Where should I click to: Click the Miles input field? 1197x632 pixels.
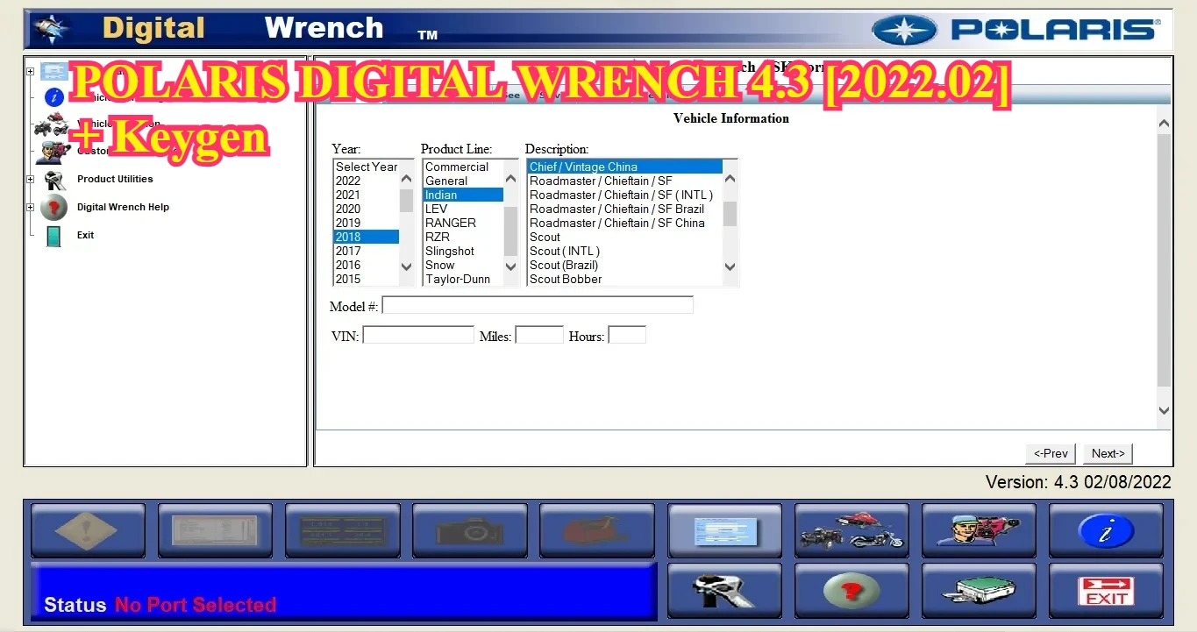tap(539, 335)
